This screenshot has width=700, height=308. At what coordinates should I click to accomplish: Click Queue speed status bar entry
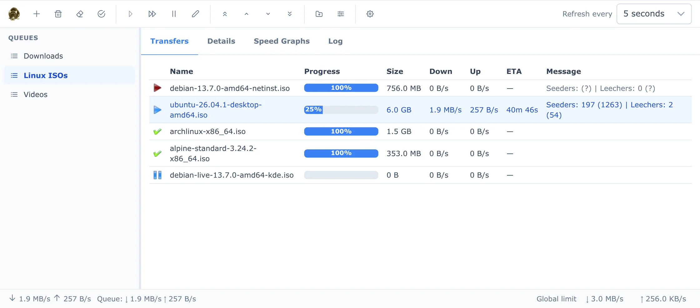coord(146,299)
